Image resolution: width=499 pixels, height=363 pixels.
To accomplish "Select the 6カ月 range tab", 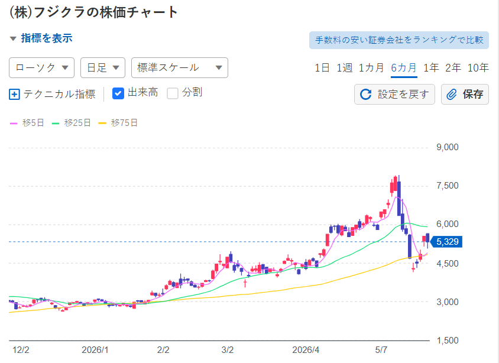I will coord(404,68).
